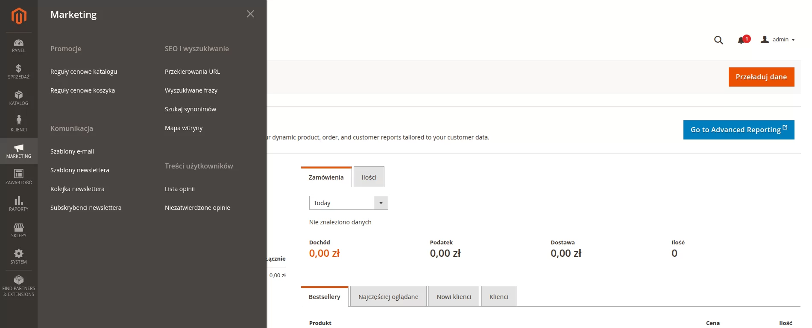Close the Marketing menu panel
This screenshot has height=328, width=812.
pyautogui.click(x=250, y=14)
